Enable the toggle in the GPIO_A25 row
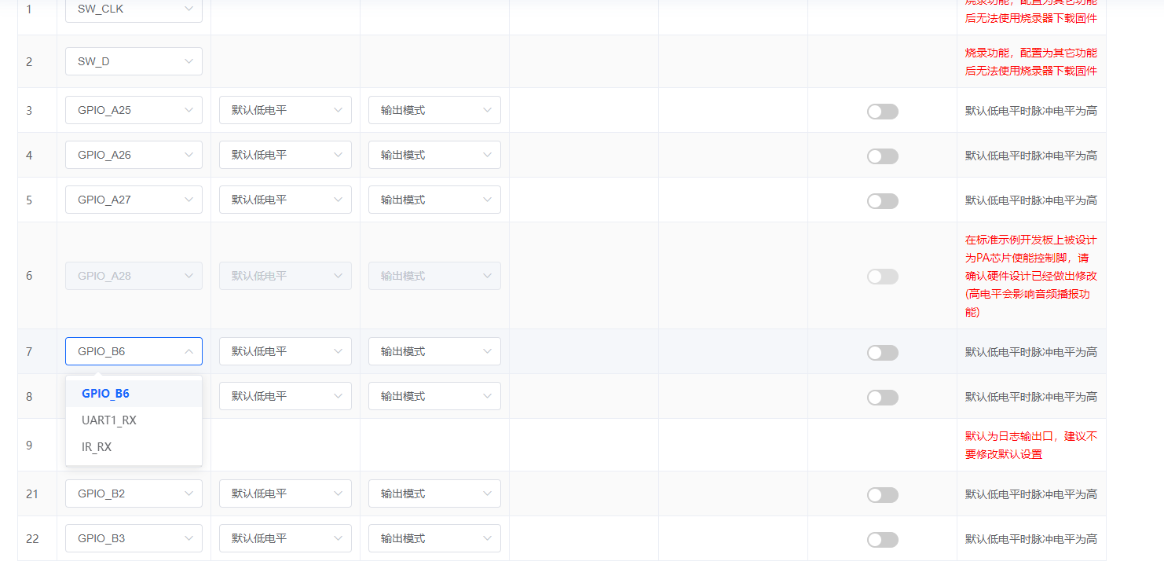The width and height of the screenshot is (1164, 587). tap(882, 112)
